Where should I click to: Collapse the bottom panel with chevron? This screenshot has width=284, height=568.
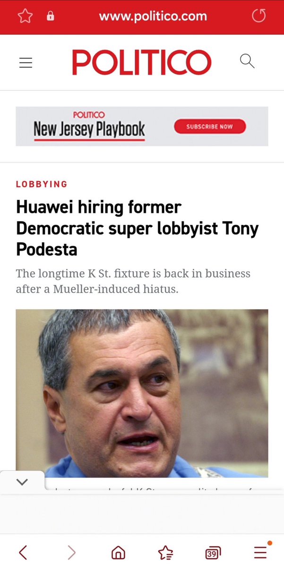click(22, 482)
